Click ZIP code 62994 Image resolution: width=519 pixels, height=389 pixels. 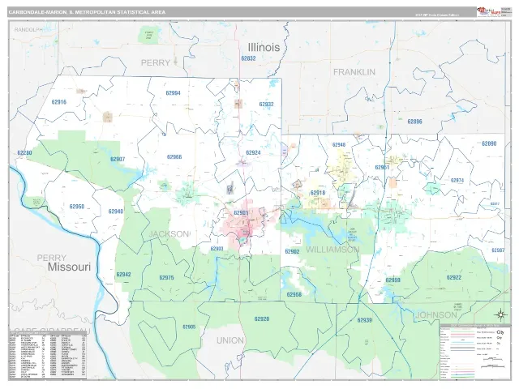tap(173, 93)
